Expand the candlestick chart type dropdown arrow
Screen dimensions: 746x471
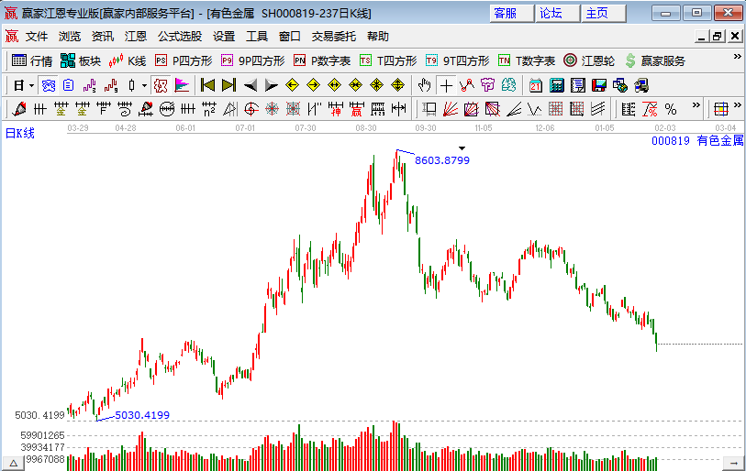[x=144, y=86]
